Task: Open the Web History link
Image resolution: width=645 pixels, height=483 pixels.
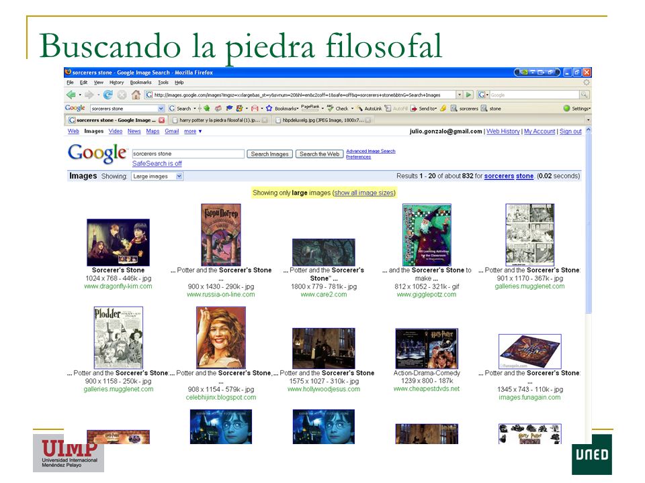Action: tap(503, 131)
